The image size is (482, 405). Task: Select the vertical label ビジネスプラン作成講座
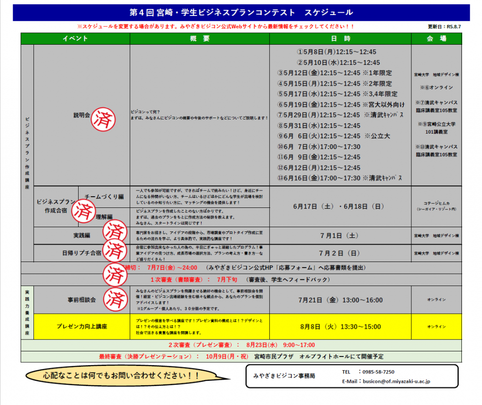click(x=27, y=153)
